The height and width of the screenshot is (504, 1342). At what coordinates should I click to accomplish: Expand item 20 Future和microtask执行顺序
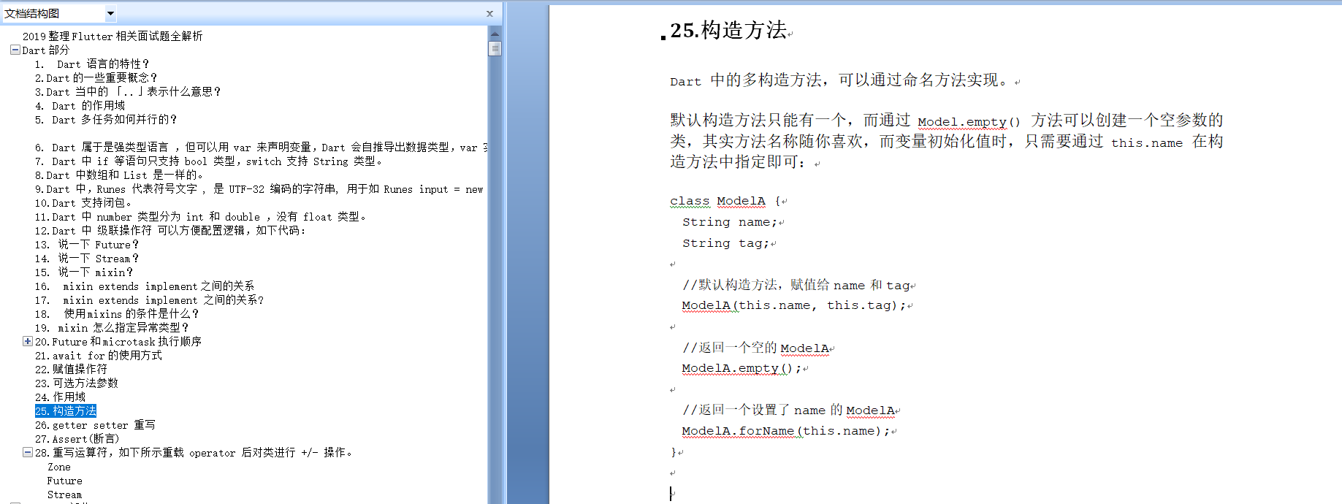pyautogui.click(x=27, y=341)
